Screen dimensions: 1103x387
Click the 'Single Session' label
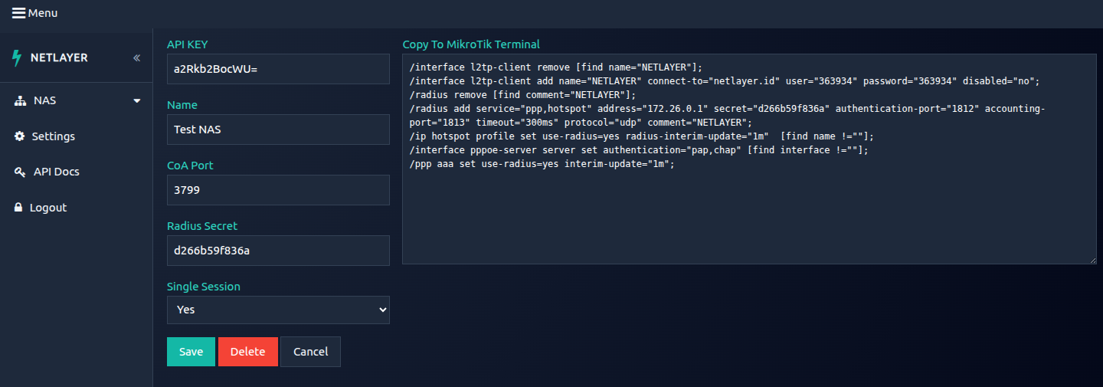204,287
